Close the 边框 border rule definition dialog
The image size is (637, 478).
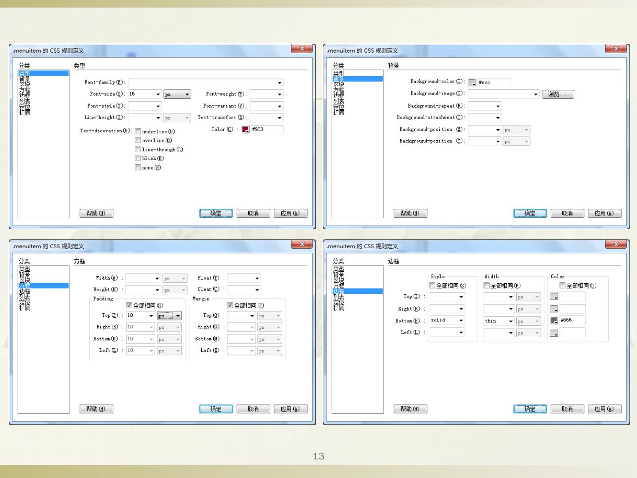coord(616,244)
